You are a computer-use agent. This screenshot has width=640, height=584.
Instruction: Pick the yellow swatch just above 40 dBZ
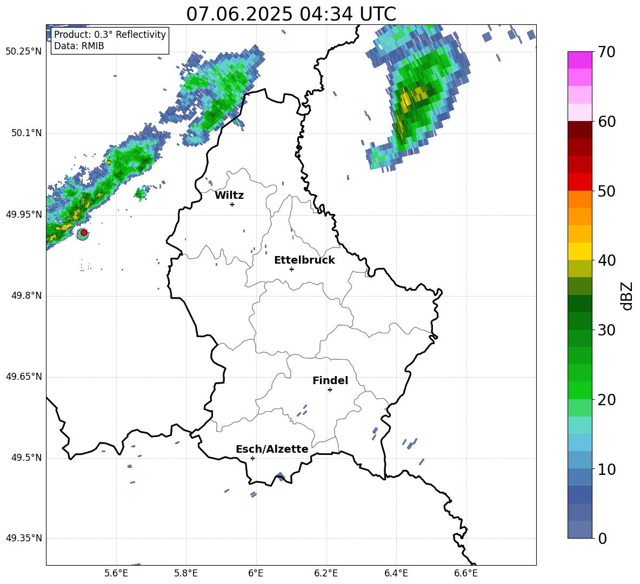[579, 251]
